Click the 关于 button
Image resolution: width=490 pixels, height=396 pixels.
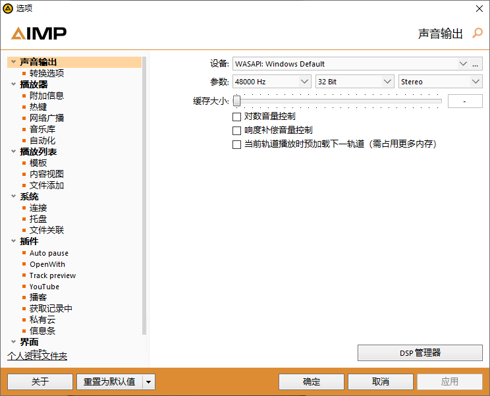tap(40, 382)
